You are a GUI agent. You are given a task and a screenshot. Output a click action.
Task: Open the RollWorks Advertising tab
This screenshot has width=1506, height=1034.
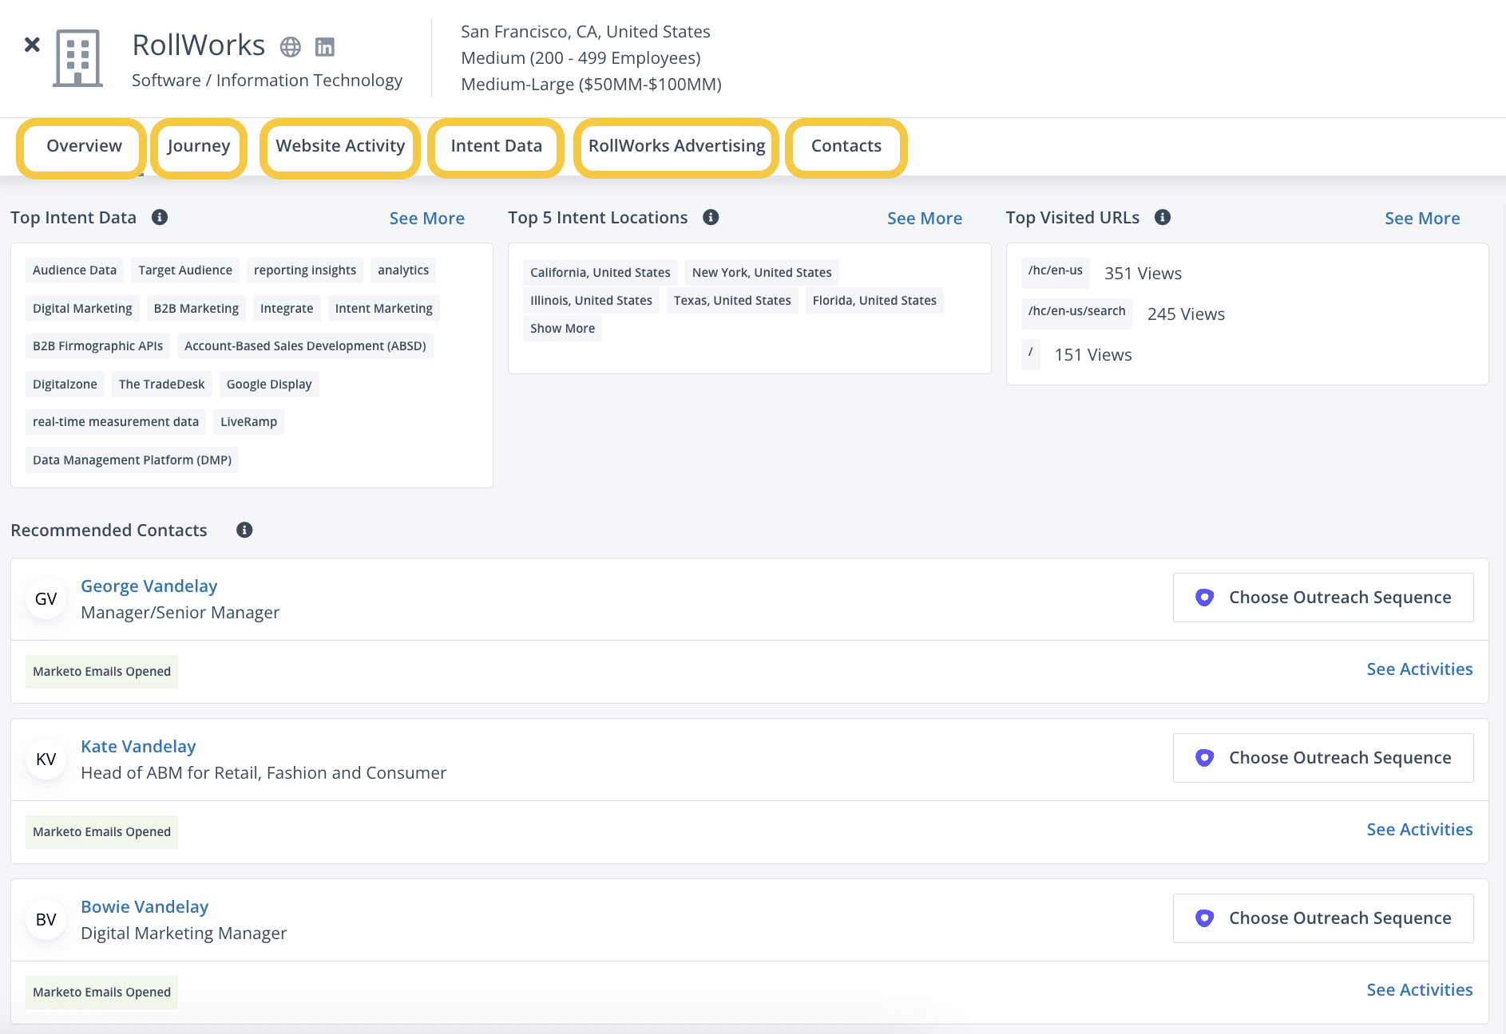point(676,146)
